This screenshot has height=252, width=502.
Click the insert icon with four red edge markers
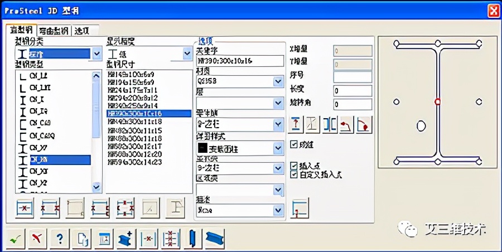click(125, 208)
